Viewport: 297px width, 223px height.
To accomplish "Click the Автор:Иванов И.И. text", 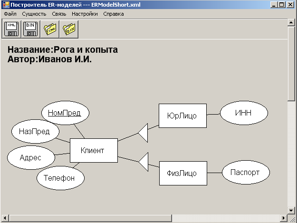I will click(49, 59).
